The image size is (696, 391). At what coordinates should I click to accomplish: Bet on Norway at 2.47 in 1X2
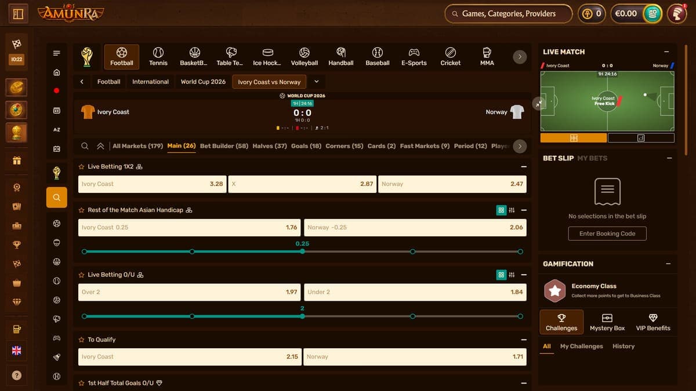pyautogui.click(x=452, y=184)
